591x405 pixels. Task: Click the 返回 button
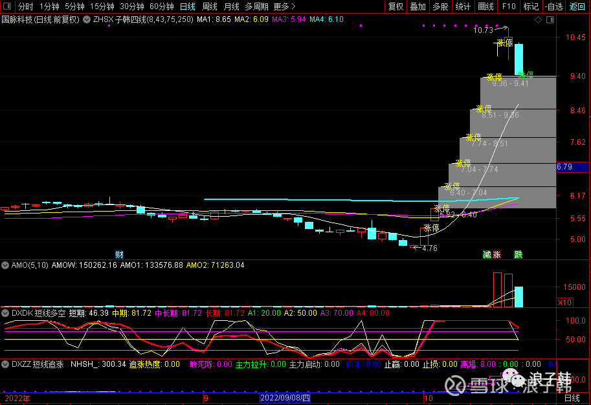tap(576, 6)
